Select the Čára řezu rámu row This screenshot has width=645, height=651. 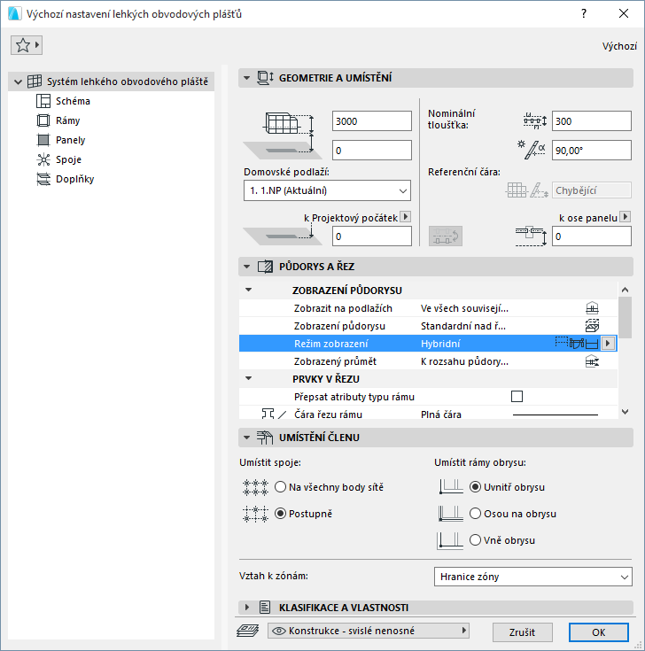[428, 414]
